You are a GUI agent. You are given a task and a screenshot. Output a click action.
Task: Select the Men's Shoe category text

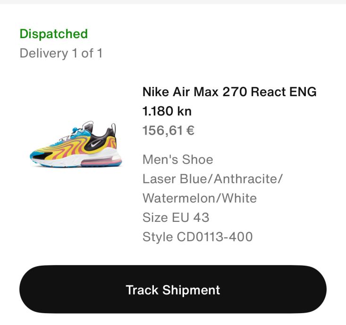(177, 160)
